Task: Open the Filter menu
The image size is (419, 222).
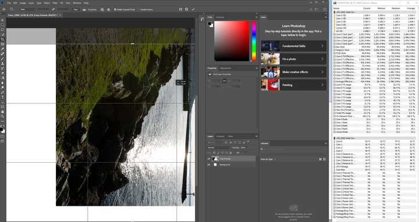Action: (x=55, y=3)
